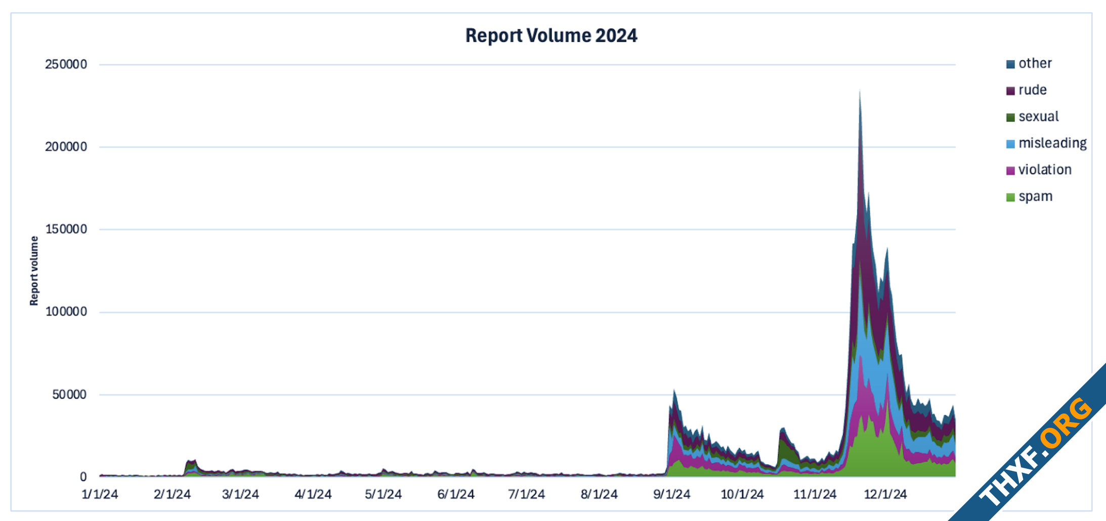Click the 'other' legend color swatch
Image resolution: width=1106 pixels, height=521 pixels.
(x=1010, y=64)
